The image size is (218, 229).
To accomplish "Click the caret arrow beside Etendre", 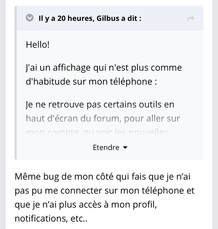I will pyautogui.click(x=125, y=148).
